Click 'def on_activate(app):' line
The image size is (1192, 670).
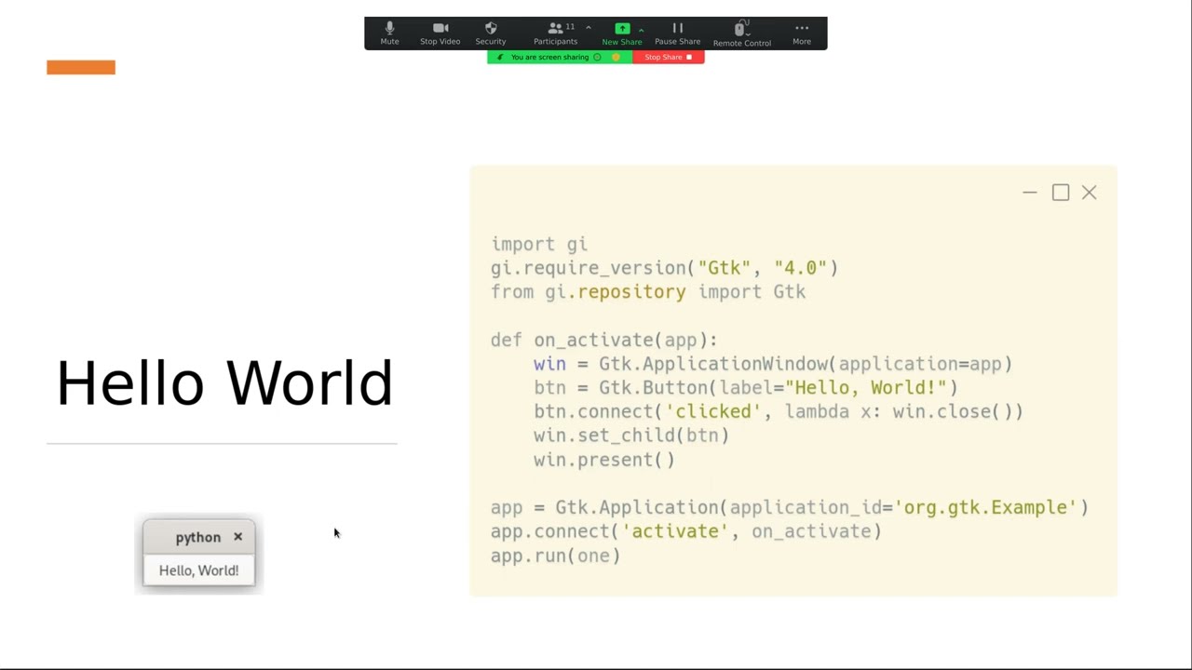(x=604, y=341)
